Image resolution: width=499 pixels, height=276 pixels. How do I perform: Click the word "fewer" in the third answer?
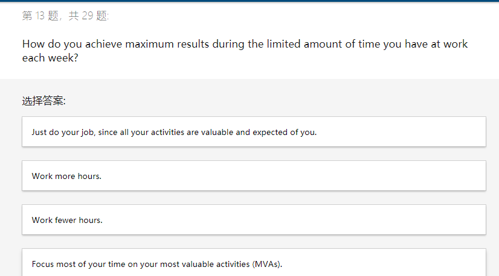click(65, 220)
